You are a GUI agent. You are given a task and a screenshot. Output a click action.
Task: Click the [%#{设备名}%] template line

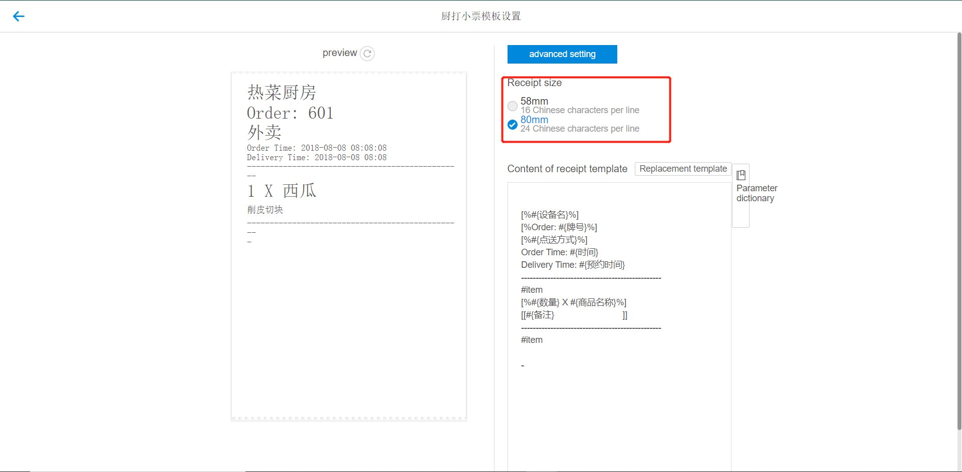pos(550,215)
